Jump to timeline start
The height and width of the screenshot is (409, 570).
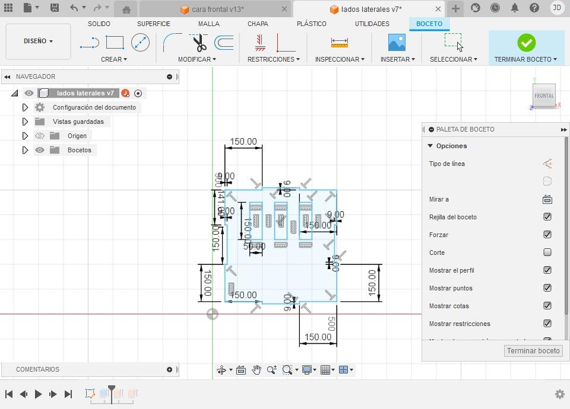click(9, 394)
